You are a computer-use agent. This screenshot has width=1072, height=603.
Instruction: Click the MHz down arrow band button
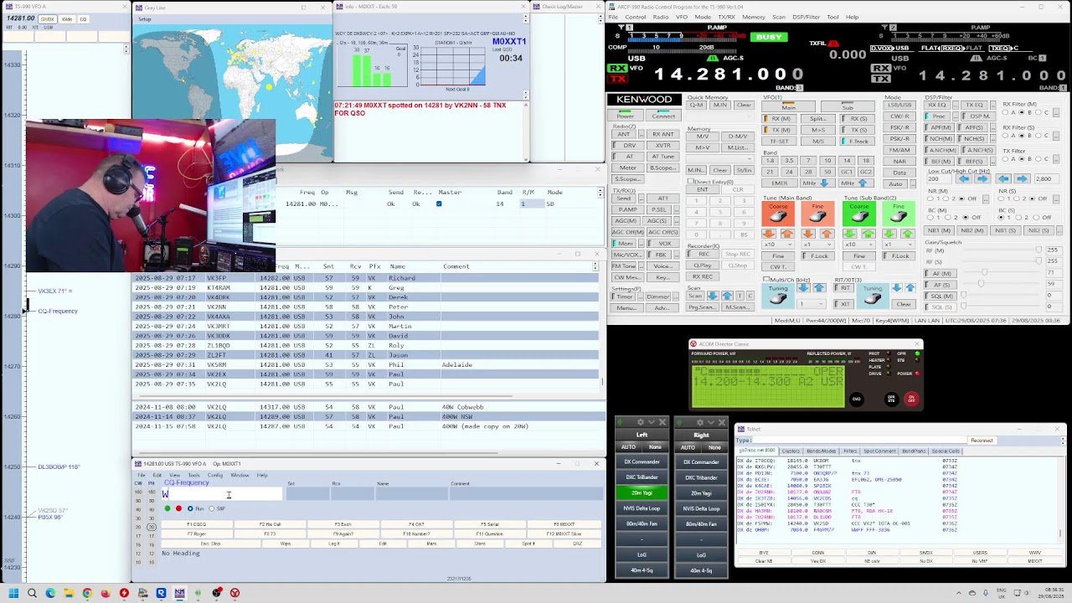pyautogui.click(x=818, y=183)
